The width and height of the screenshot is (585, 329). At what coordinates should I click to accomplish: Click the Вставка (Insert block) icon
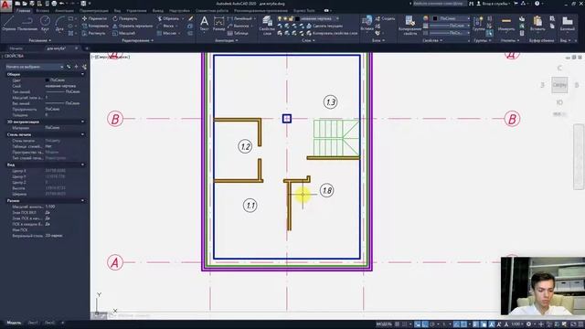[x=367, y=23]
